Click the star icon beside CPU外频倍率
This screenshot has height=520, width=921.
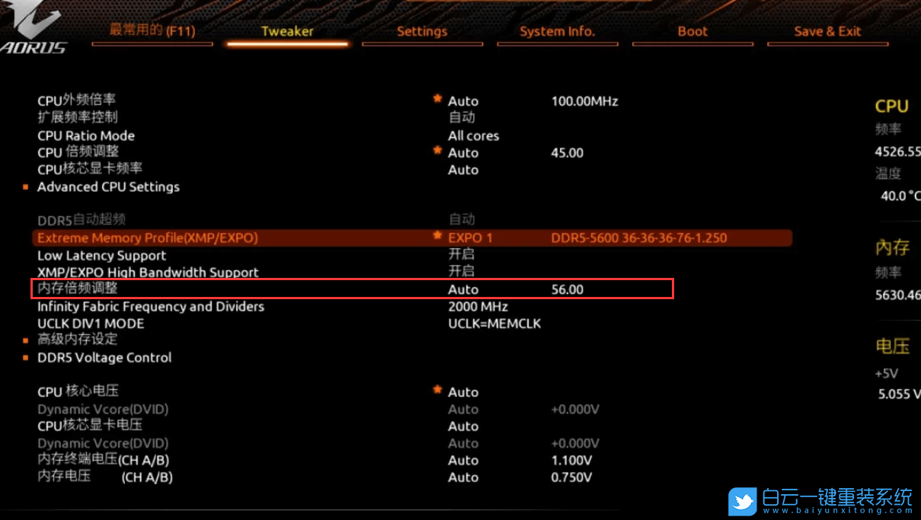point(437,99)
